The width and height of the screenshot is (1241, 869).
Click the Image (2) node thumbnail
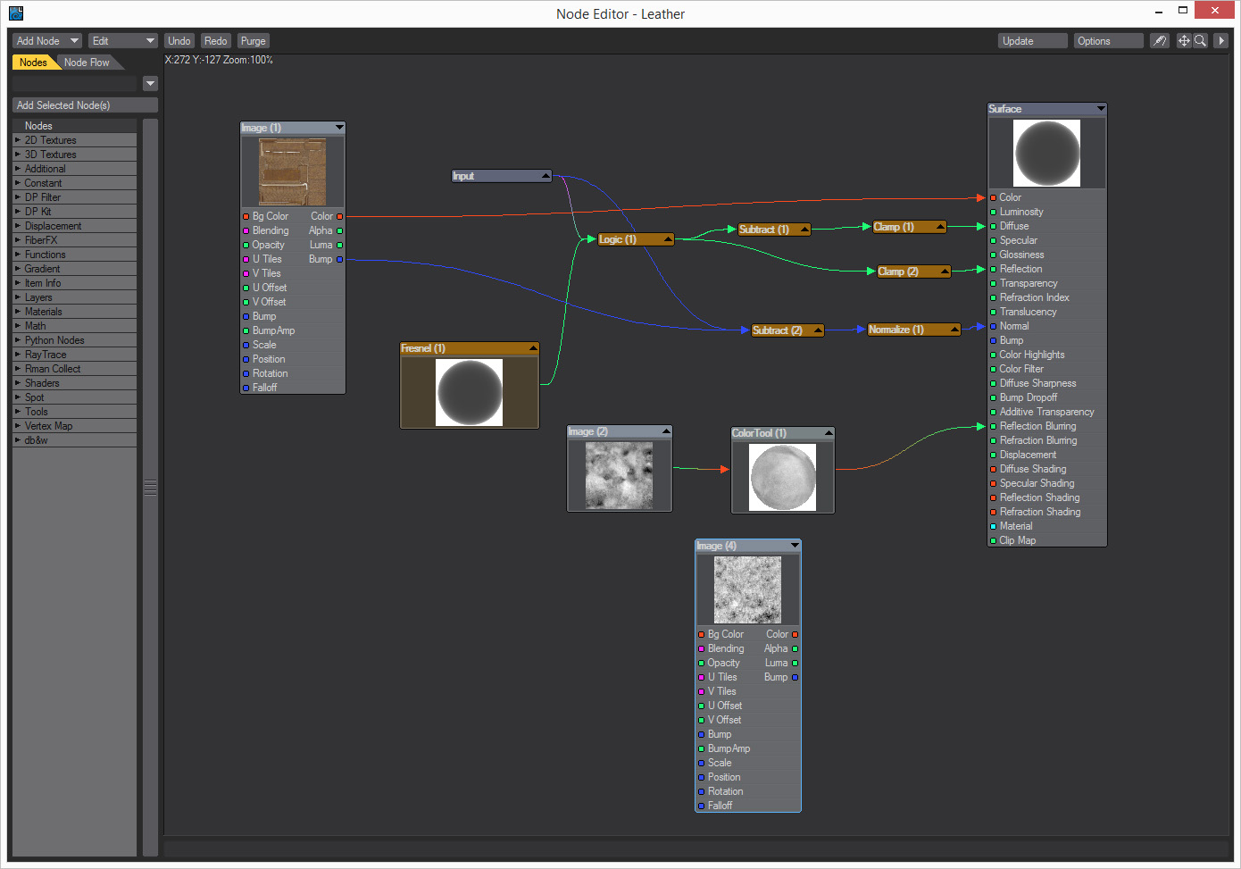click(619, 476)
